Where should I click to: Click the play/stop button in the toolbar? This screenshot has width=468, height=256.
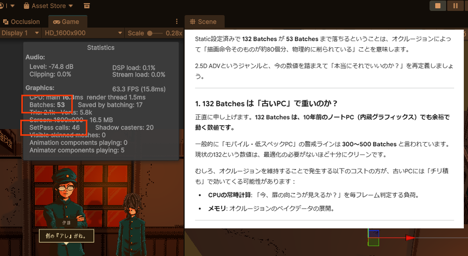click(x=438, y=6)
